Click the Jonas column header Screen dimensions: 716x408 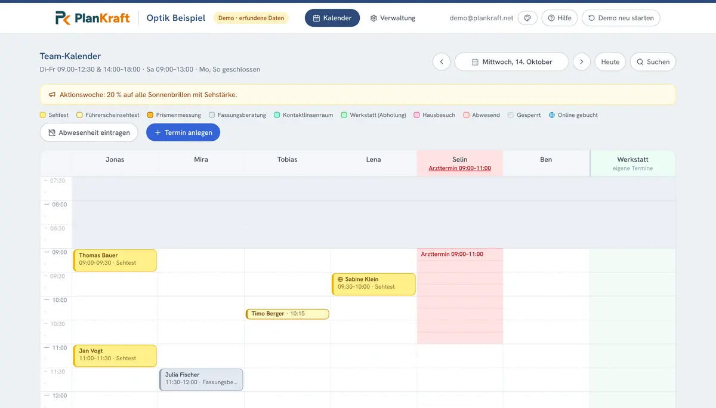(x=115, y=159)
